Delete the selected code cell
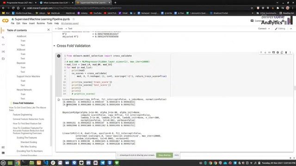Image resolution: width=296 pixels, height=166 pixels. (x=286, y=53)
